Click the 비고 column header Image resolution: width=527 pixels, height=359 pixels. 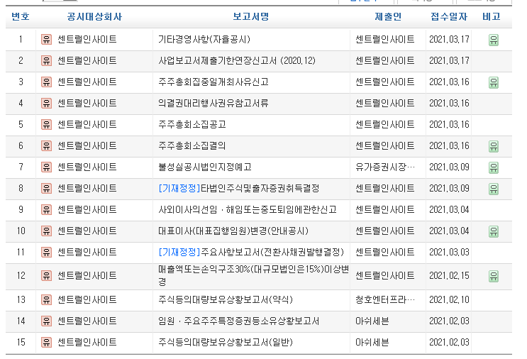[x=492, y=16]
